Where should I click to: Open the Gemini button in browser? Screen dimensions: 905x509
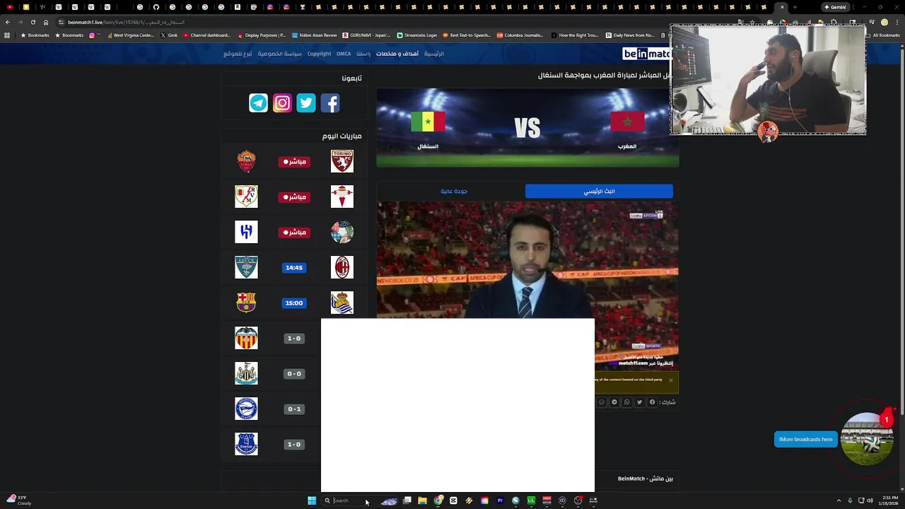pos(835,7)
